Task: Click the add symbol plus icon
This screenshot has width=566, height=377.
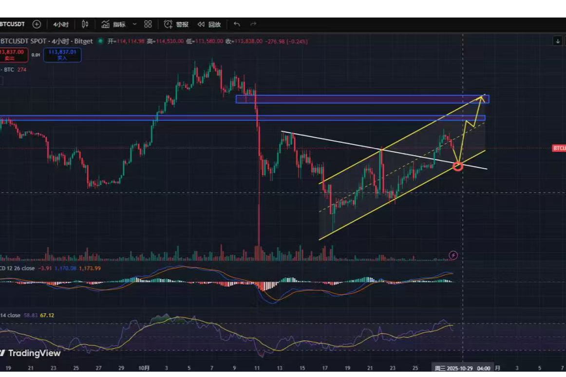Action: click(x=37, y=24)
